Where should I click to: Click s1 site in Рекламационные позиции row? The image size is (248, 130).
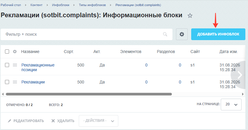pos(192,65)
